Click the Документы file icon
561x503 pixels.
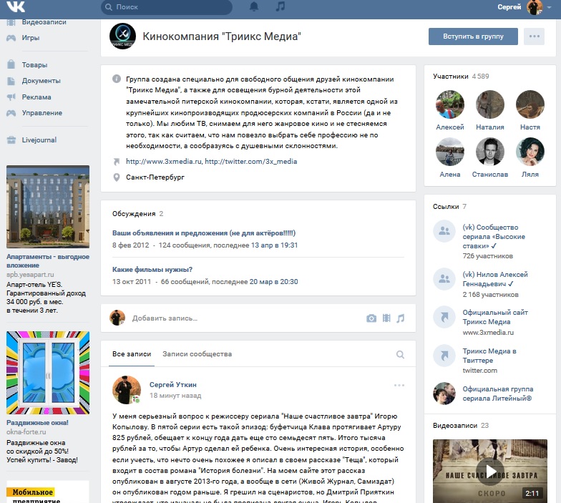point(11,81)
